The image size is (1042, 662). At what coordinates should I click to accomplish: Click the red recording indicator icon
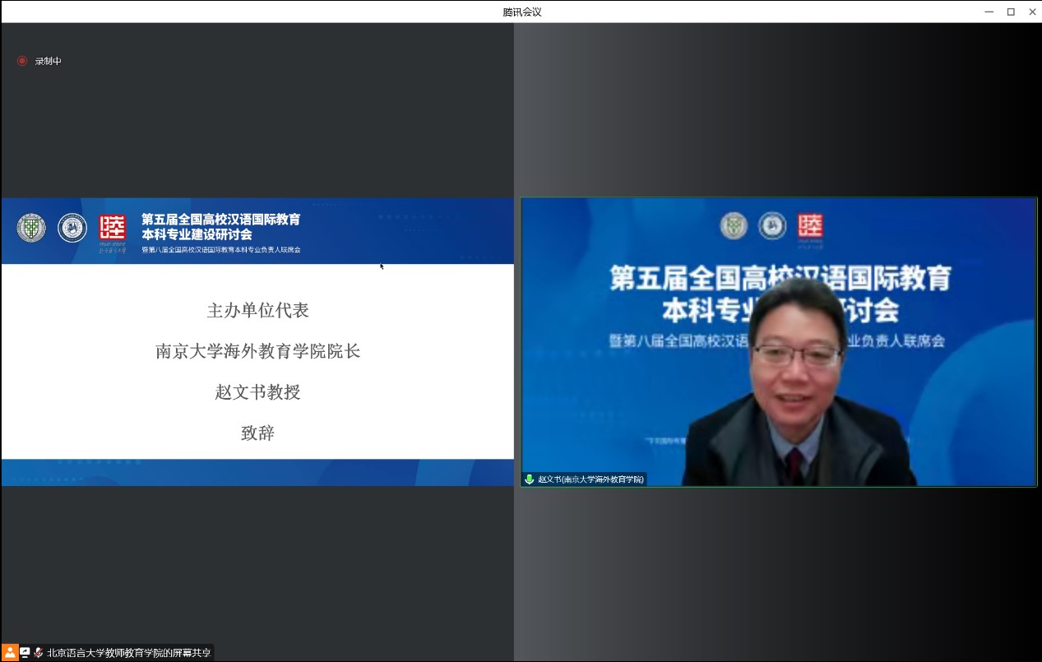(x=22, y=61)
